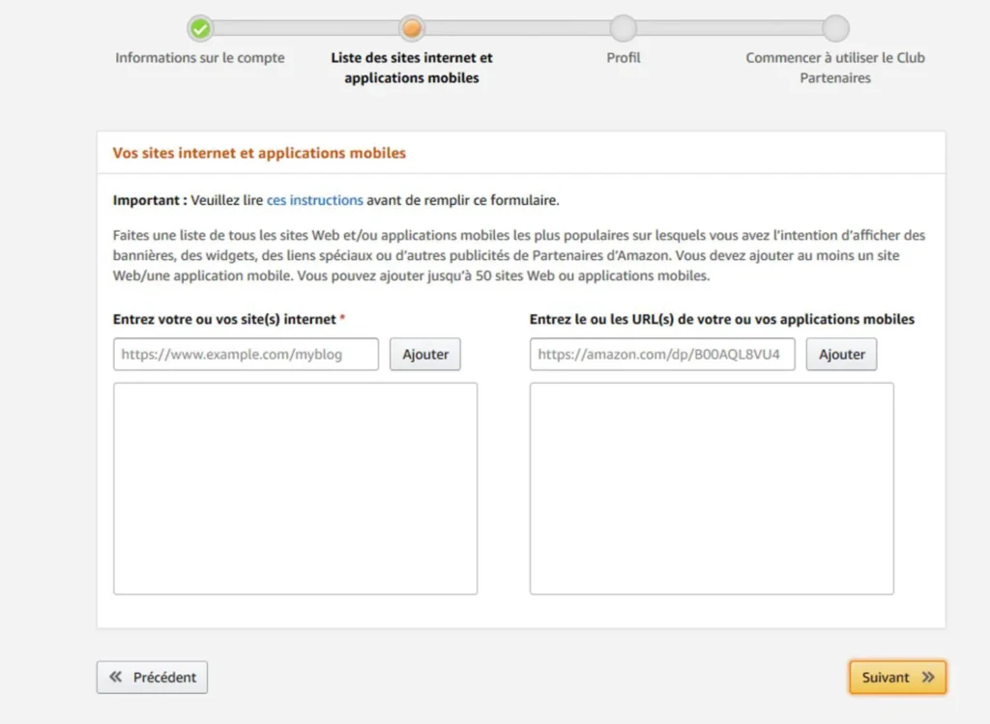The image size is (990, 724).
Task: Click the empty mobile applications list box
Action: pos(711,487)
